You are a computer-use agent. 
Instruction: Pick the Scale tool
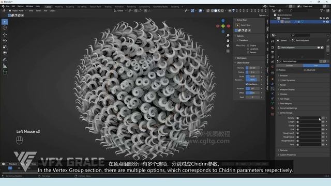(x=5, y=47)
